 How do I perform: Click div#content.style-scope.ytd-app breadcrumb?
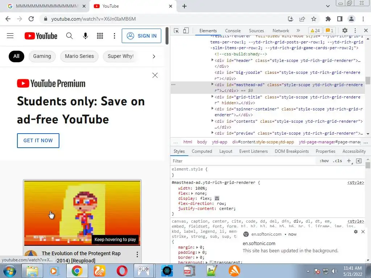(263, 142)
